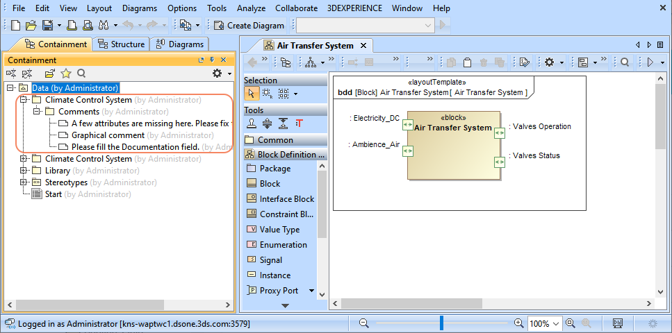The image size is (672, 333).
Task: Toggle the Common palette group
Action: (275, 140)
